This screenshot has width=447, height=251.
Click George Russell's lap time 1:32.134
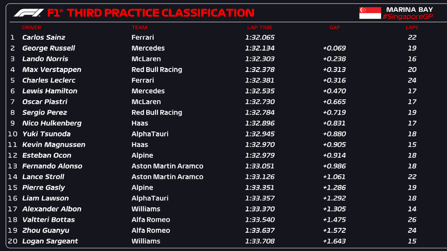260,48
